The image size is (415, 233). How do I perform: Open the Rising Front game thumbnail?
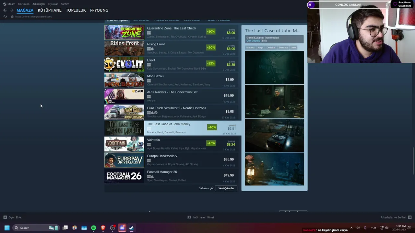[124, 48]
